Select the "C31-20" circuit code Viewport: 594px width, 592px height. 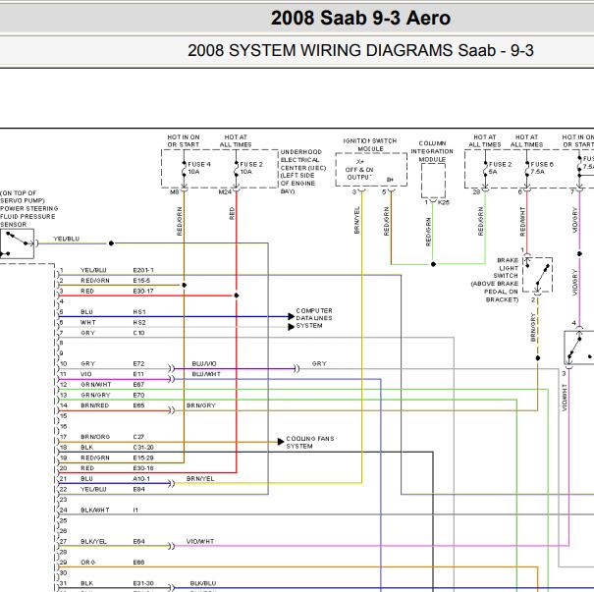click(143, 448)
